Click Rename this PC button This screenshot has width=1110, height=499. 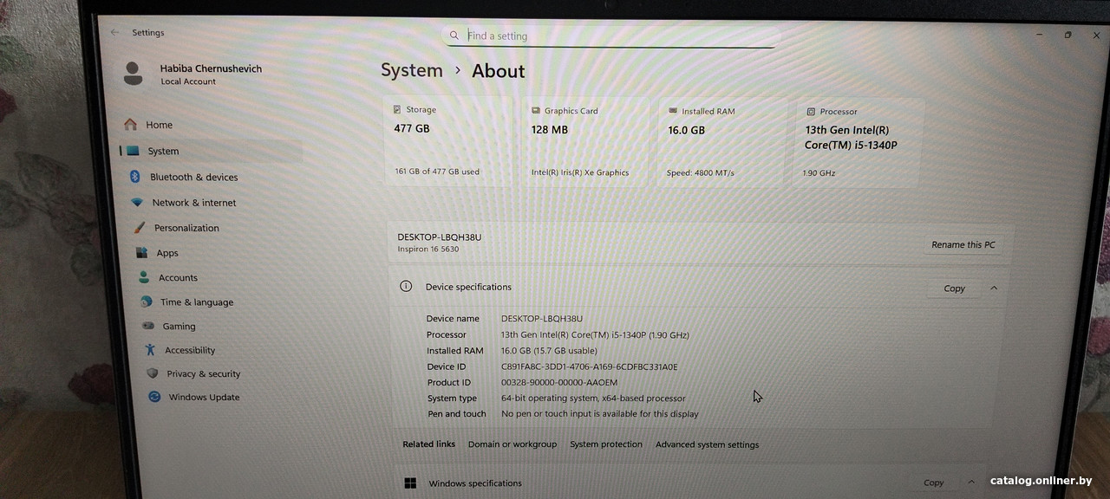(963, 245)
